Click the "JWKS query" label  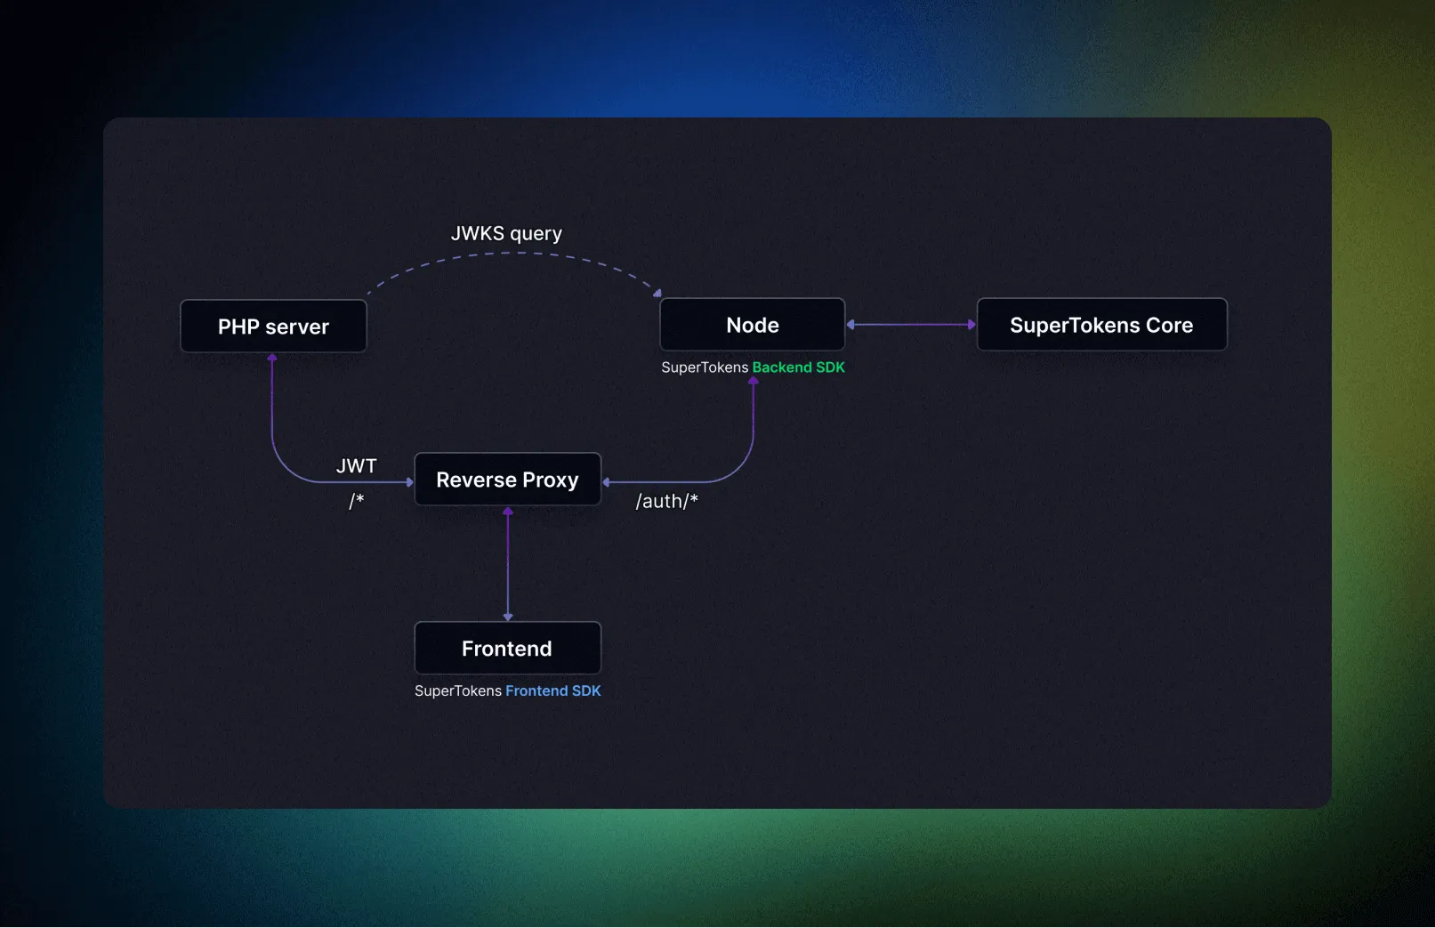(506, 233)
